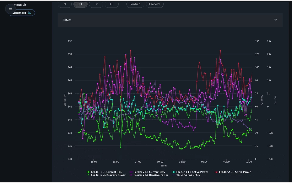Toggle the L1 phase chip
292x183 pixels.
point(80,4)
